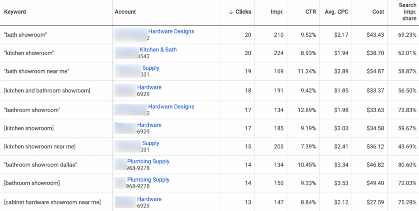Viewport: 419px width, 211px height.
Task: Select the 224 impressions value
Action: [x=279, y=53]
